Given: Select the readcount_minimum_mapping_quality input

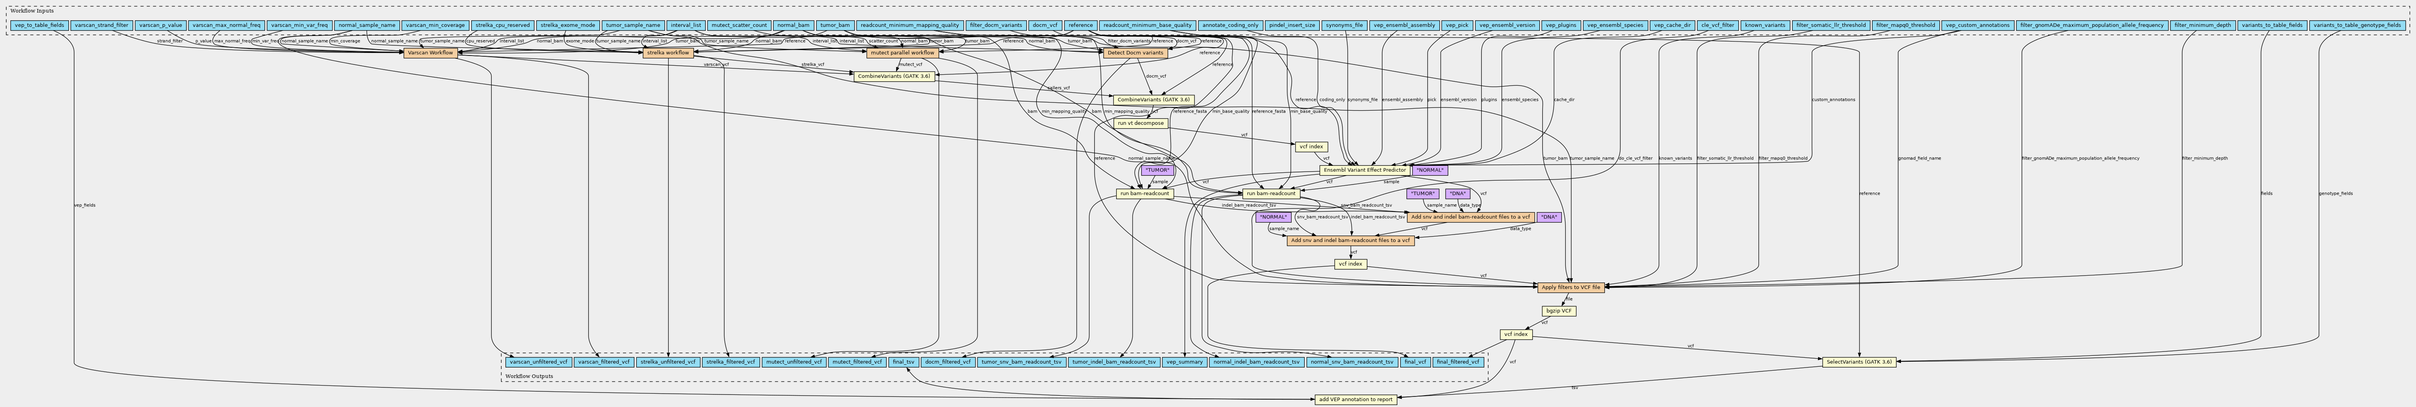Looking at the screenshot, I should (910, 25).
